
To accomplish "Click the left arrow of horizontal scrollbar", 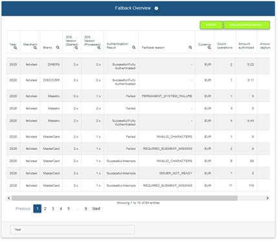I will pos(9,198).
